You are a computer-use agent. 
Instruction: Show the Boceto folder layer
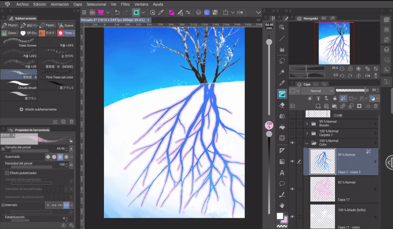pyautogui.click(x=292, y=124)
